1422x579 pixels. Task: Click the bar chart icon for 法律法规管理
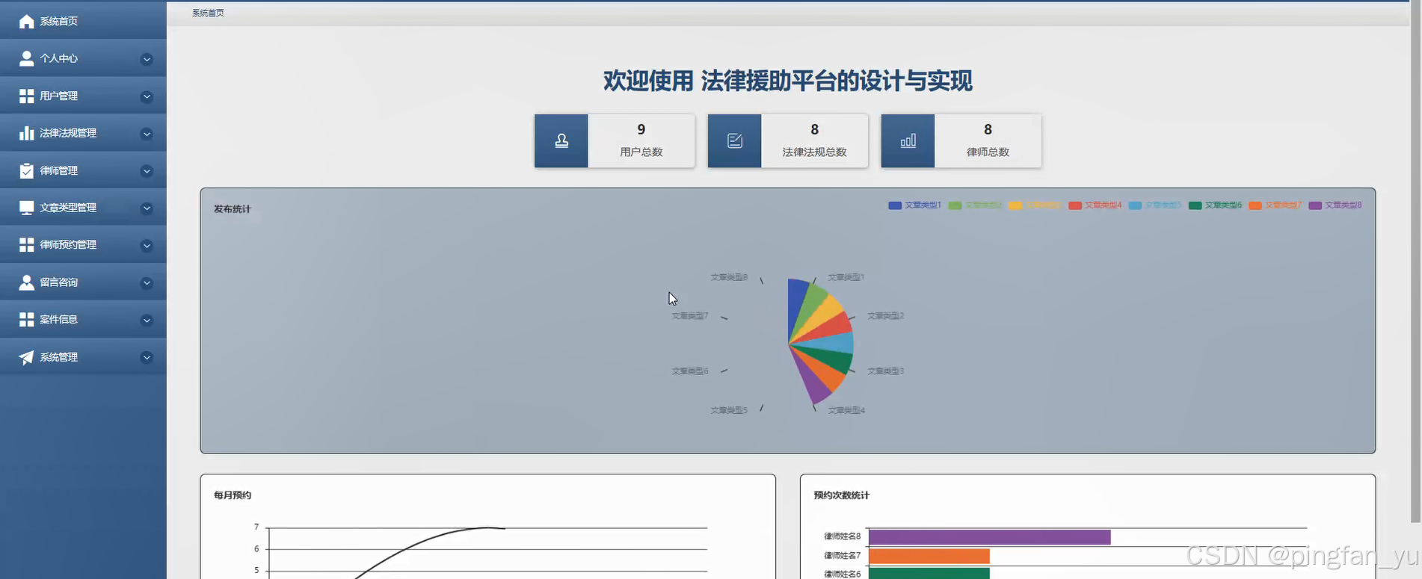26,133
